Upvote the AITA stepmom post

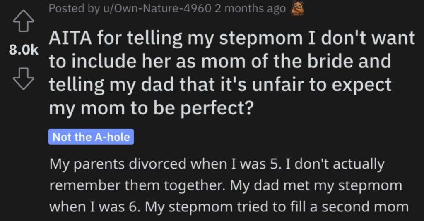24,21
